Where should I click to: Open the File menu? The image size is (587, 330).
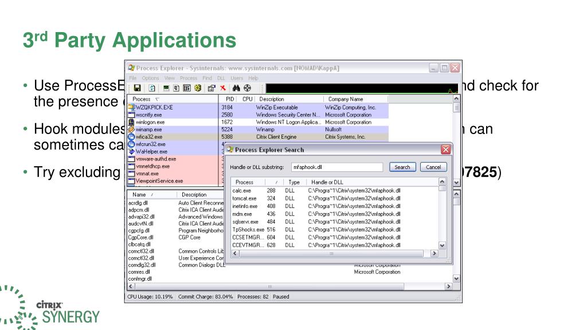[132, 78]
